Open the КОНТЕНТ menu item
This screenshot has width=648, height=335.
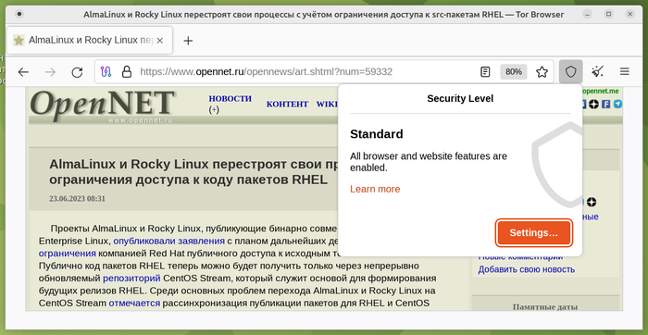(x=287, y=104)
